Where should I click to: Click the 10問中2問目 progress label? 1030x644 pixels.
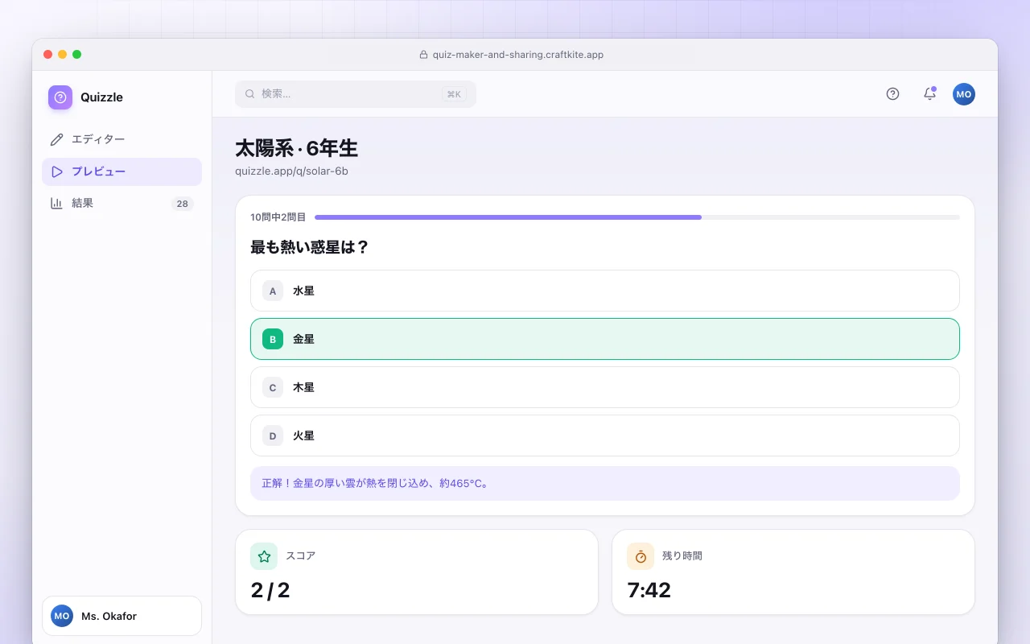[x=278, y=217]
